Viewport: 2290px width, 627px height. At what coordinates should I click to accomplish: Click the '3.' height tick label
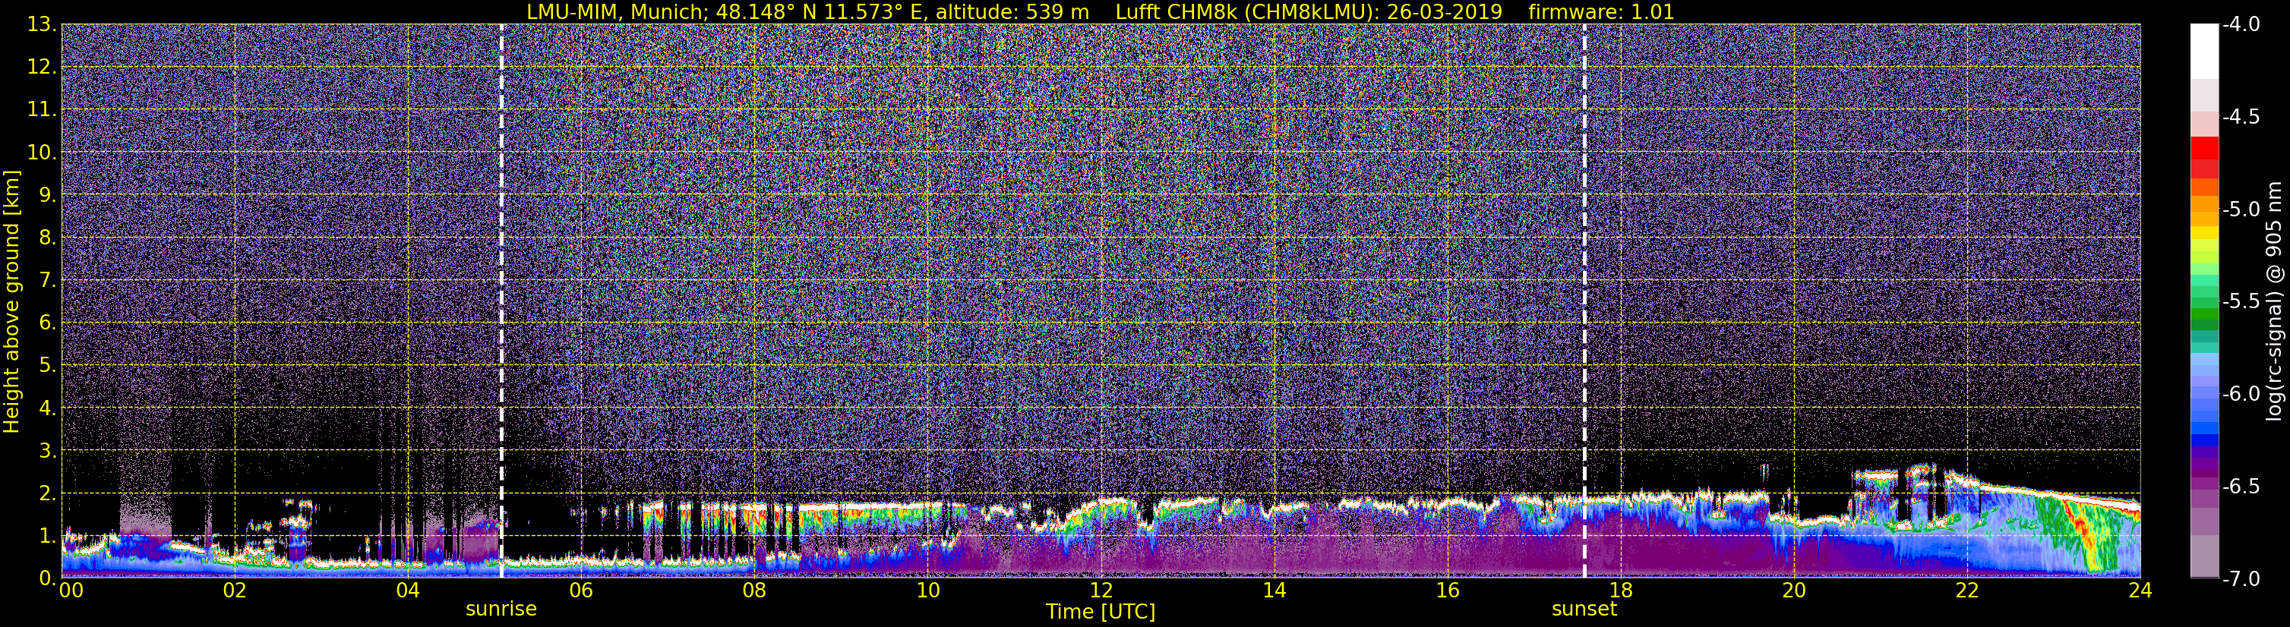pyautogui.click(x=48, y=450)
